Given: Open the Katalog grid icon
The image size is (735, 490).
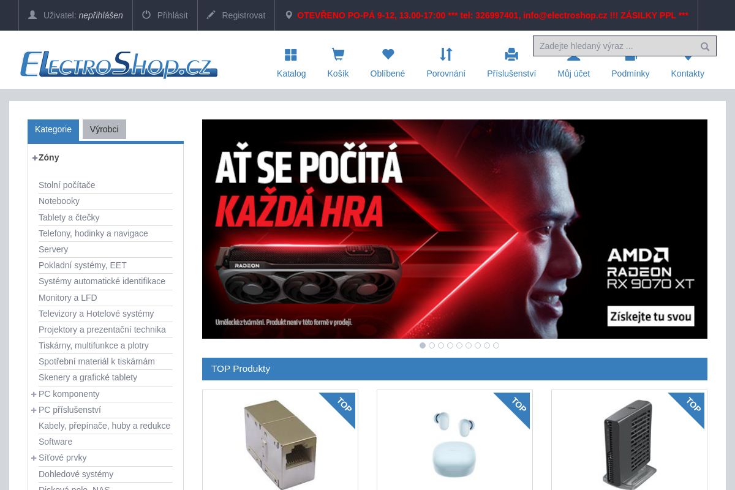Looking at the screenshot, I should tap(291, 54).
